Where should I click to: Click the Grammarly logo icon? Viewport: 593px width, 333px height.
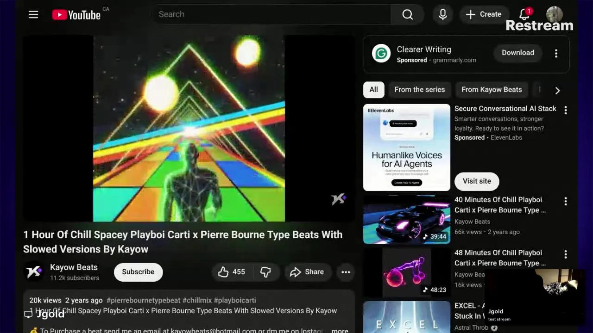click(x=381, y=54)
